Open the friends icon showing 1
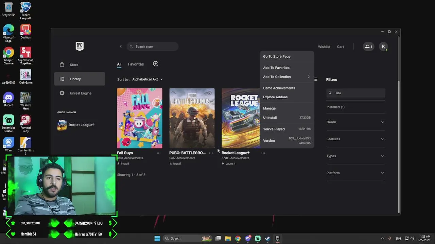This screenshot has height=244, width=435. (x=368, y=47)
